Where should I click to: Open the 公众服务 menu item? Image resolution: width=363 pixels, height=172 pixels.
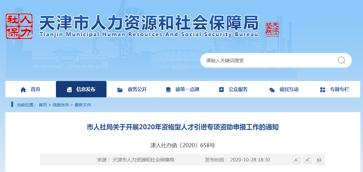point(239,89)
